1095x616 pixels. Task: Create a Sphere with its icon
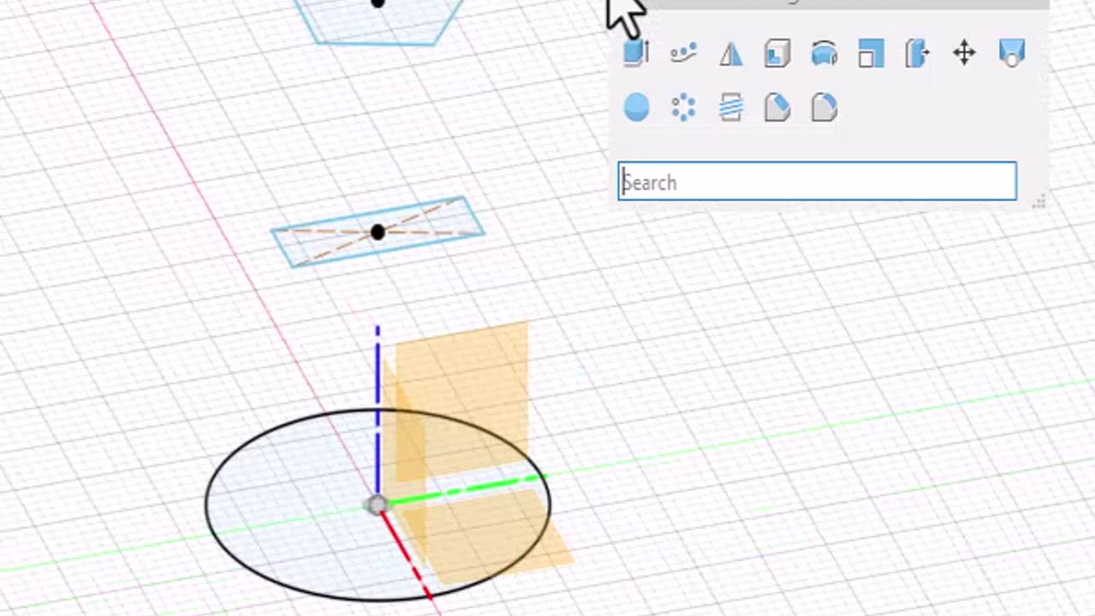(636, 108)
